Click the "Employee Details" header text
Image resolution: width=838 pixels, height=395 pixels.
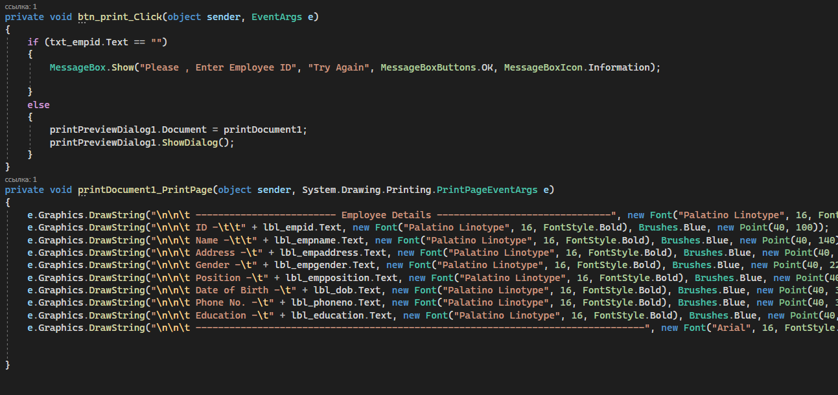386,215
